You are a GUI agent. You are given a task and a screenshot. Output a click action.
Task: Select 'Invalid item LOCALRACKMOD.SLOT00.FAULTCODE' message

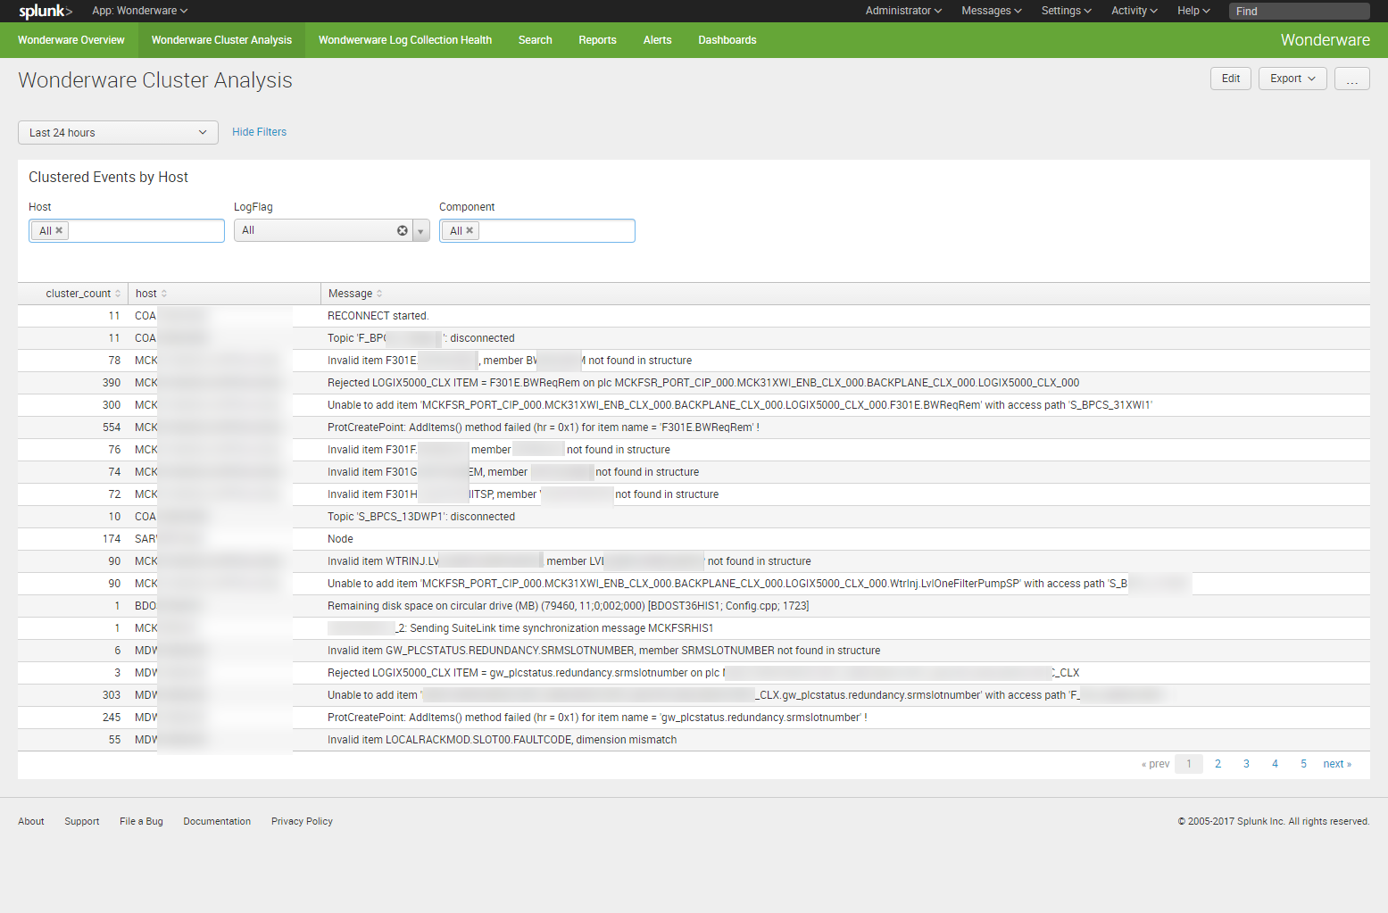pyautogui.click(x=502, y=740)
